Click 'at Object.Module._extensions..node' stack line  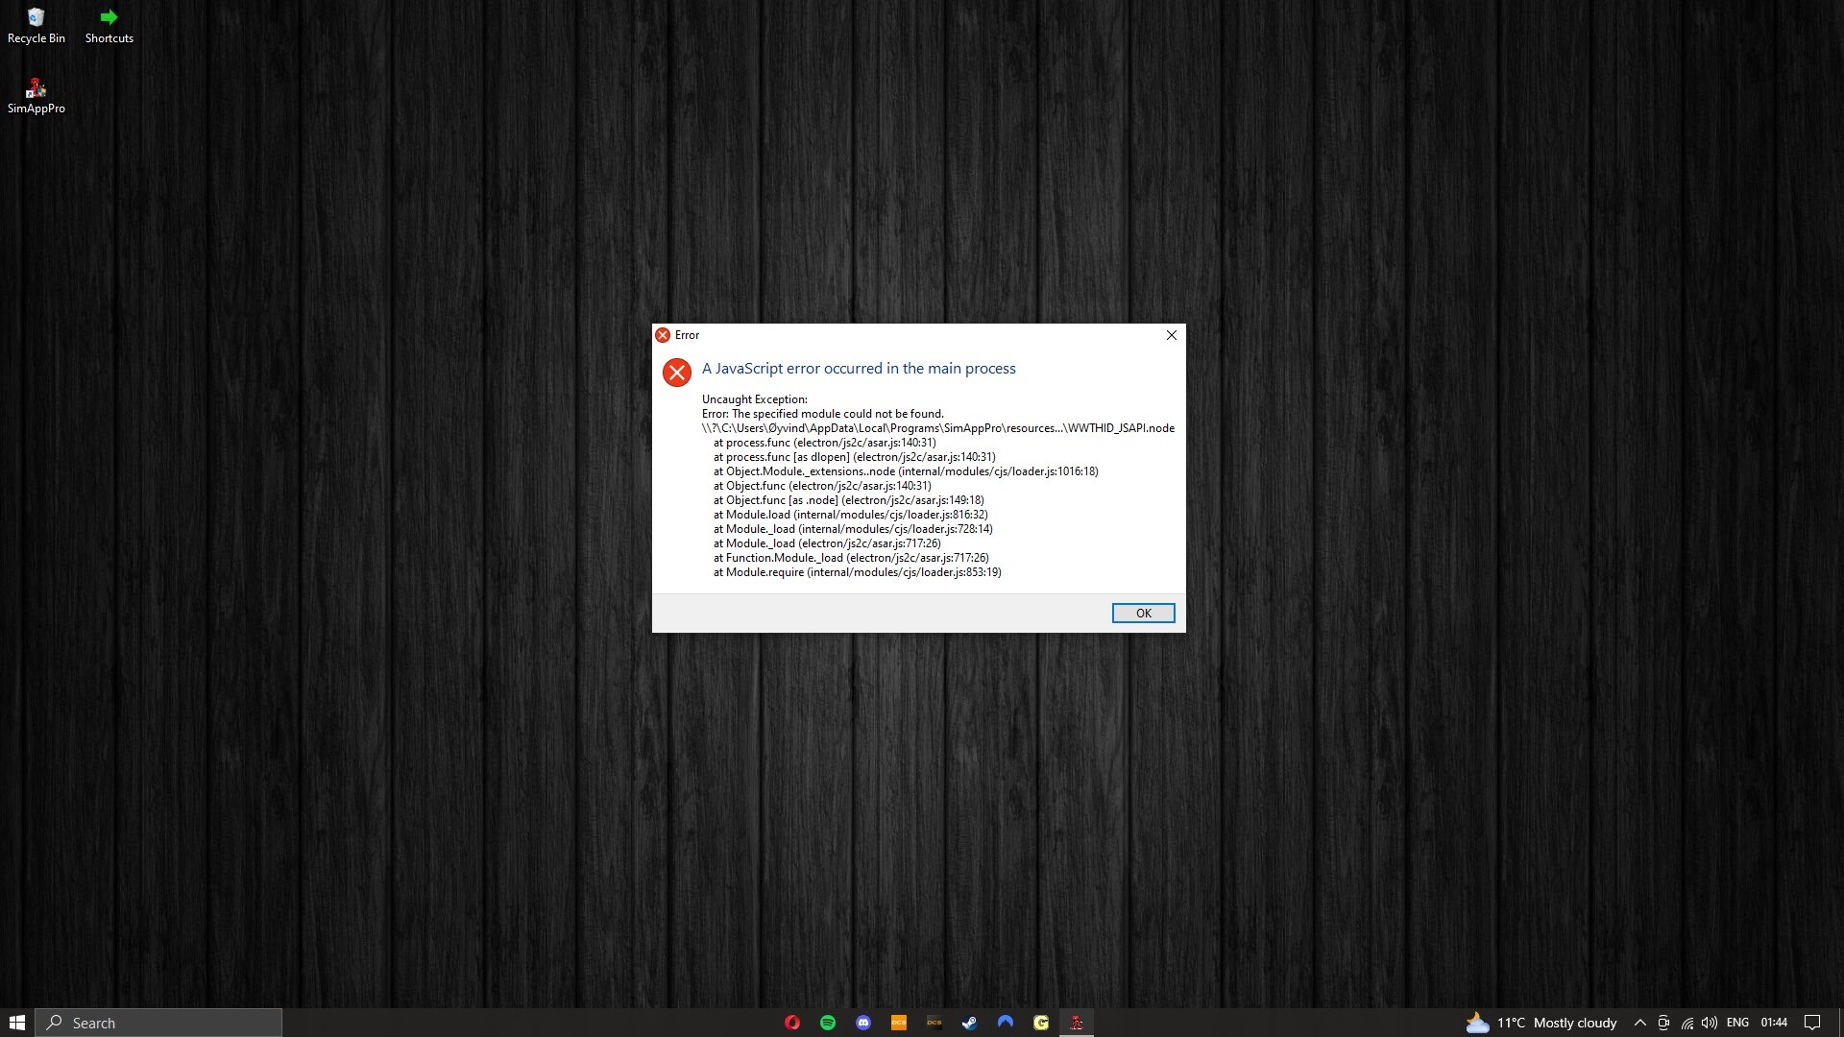pyautogui.click(x=906, y=471)
